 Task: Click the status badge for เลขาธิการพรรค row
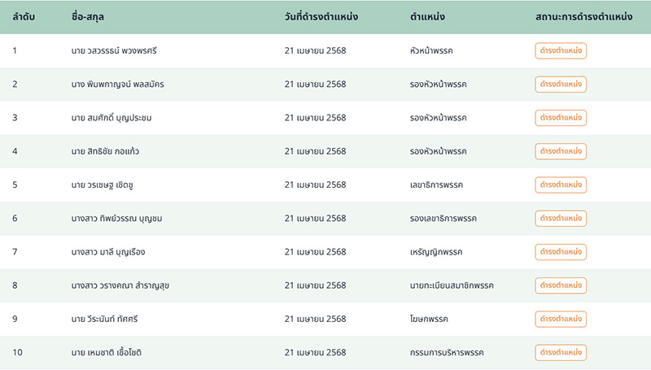561,185
